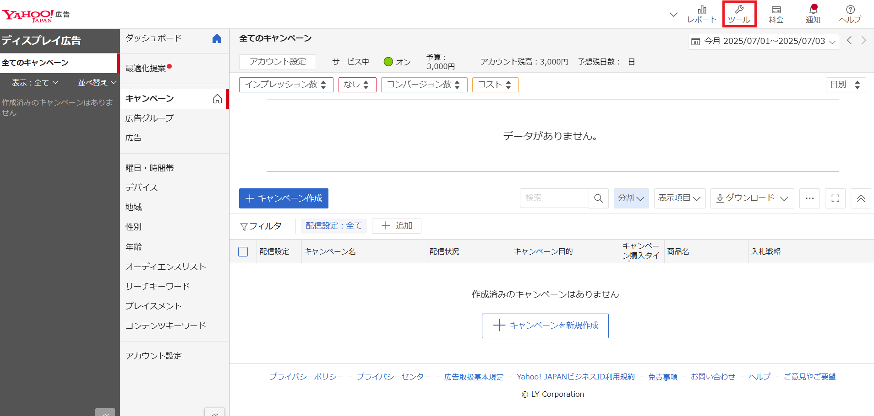Open the 表示項目 columns dropdown
The height and width of the screenshot is (416, 874).
click(680, 198)
